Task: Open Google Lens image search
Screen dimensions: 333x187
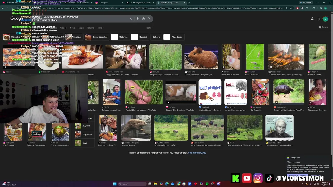Action: click(143, 19)
